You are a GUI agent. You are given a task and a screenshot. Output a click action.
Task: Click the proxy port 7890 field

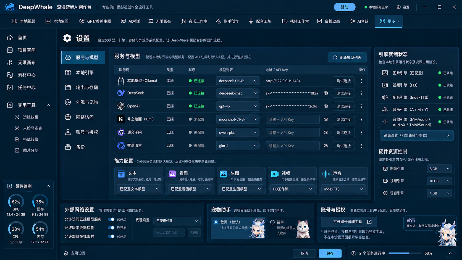194,233
